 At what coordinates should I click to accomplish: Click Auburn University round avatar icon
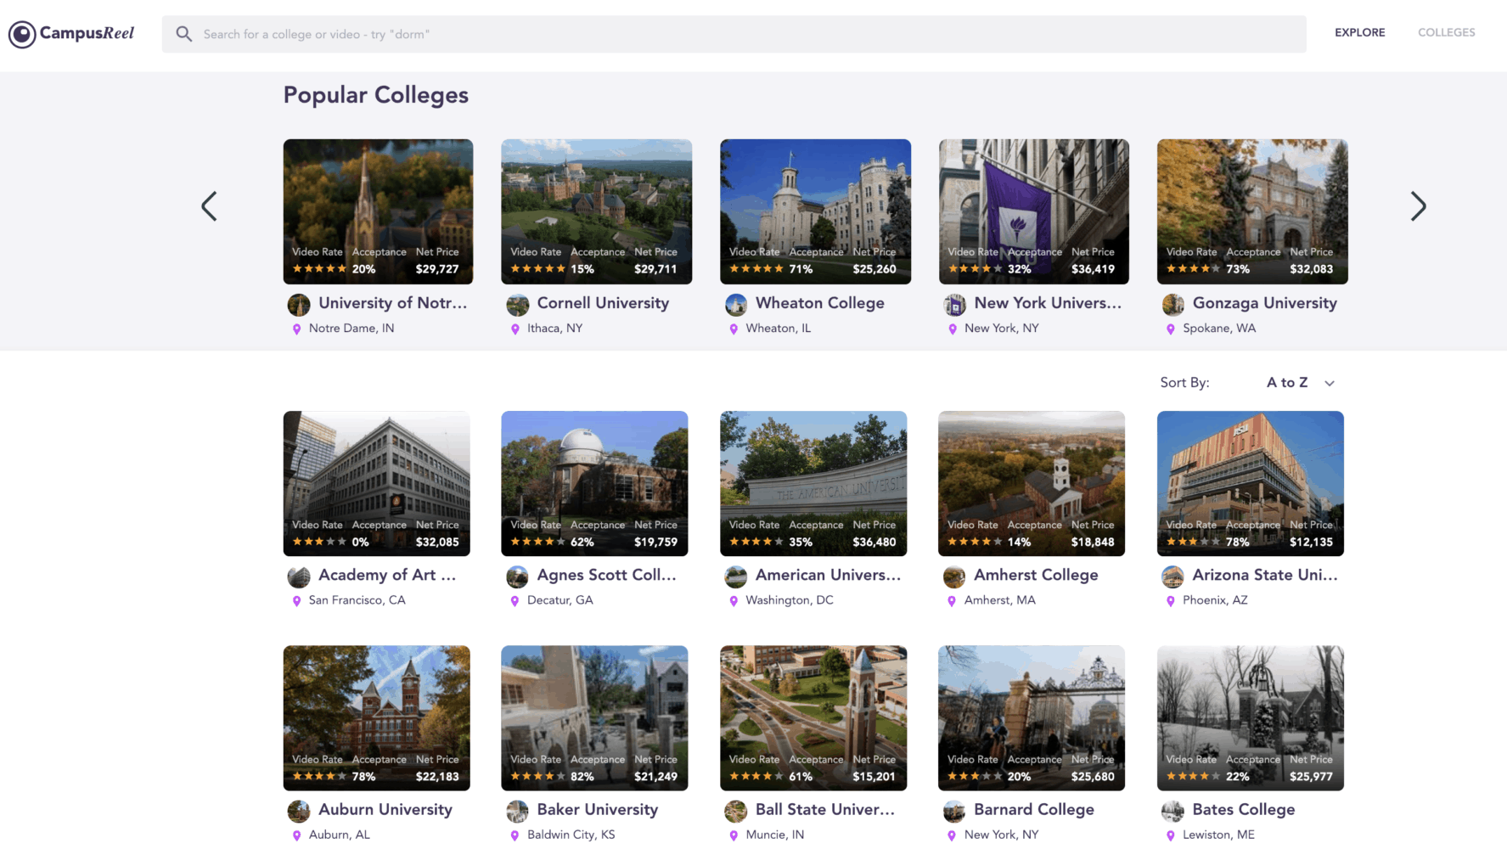(299, 812)
